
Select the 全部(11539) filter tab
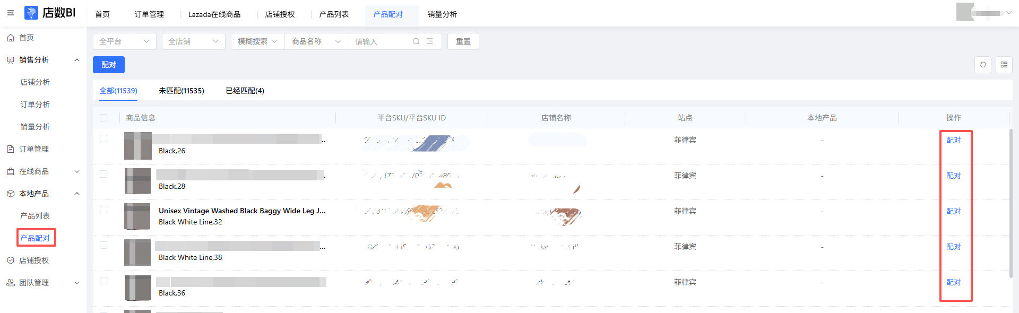coord(118,91)
